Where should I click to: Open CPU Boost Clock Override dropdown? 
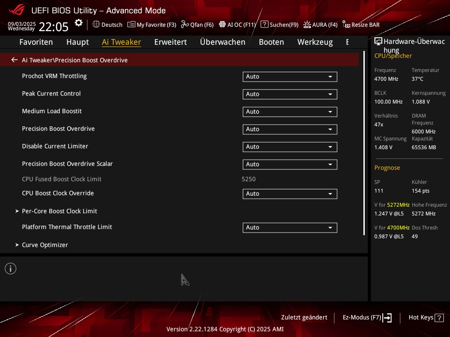point(290,194)
